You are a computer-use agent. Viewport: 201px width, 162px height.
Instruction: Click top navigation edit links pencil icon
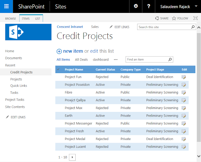coord(111,27)
